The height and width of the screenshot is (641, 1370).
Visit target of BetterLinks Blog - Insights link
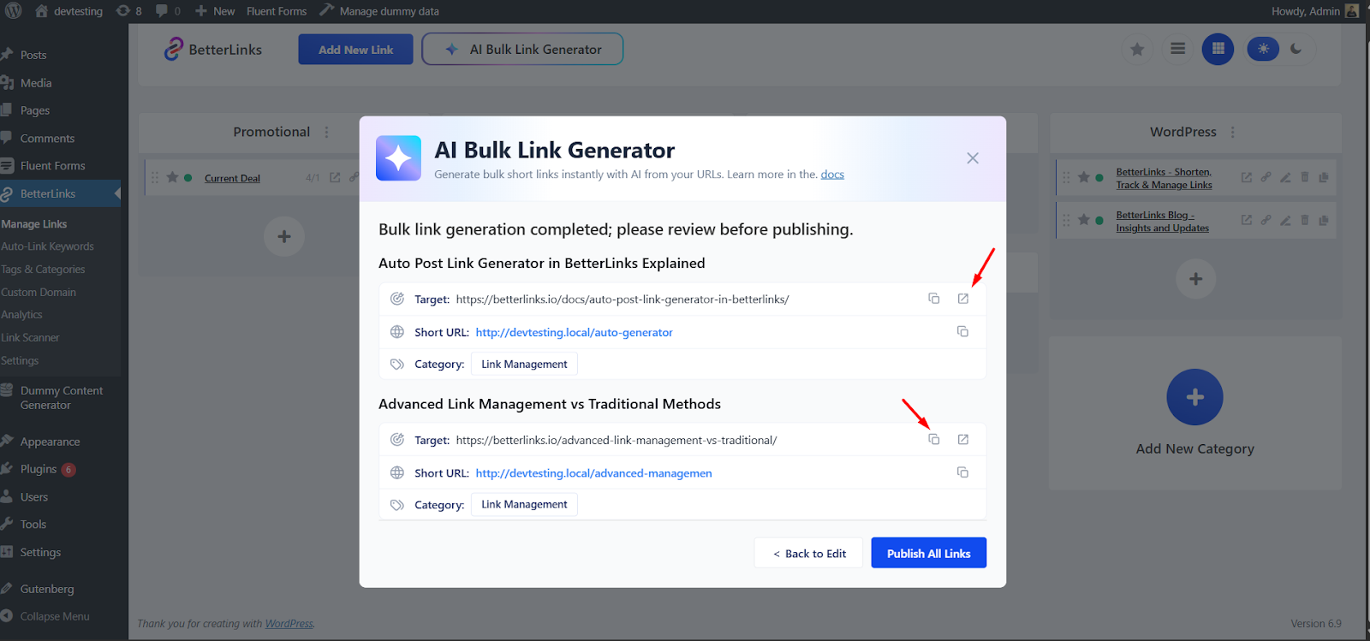point(1247,220)
